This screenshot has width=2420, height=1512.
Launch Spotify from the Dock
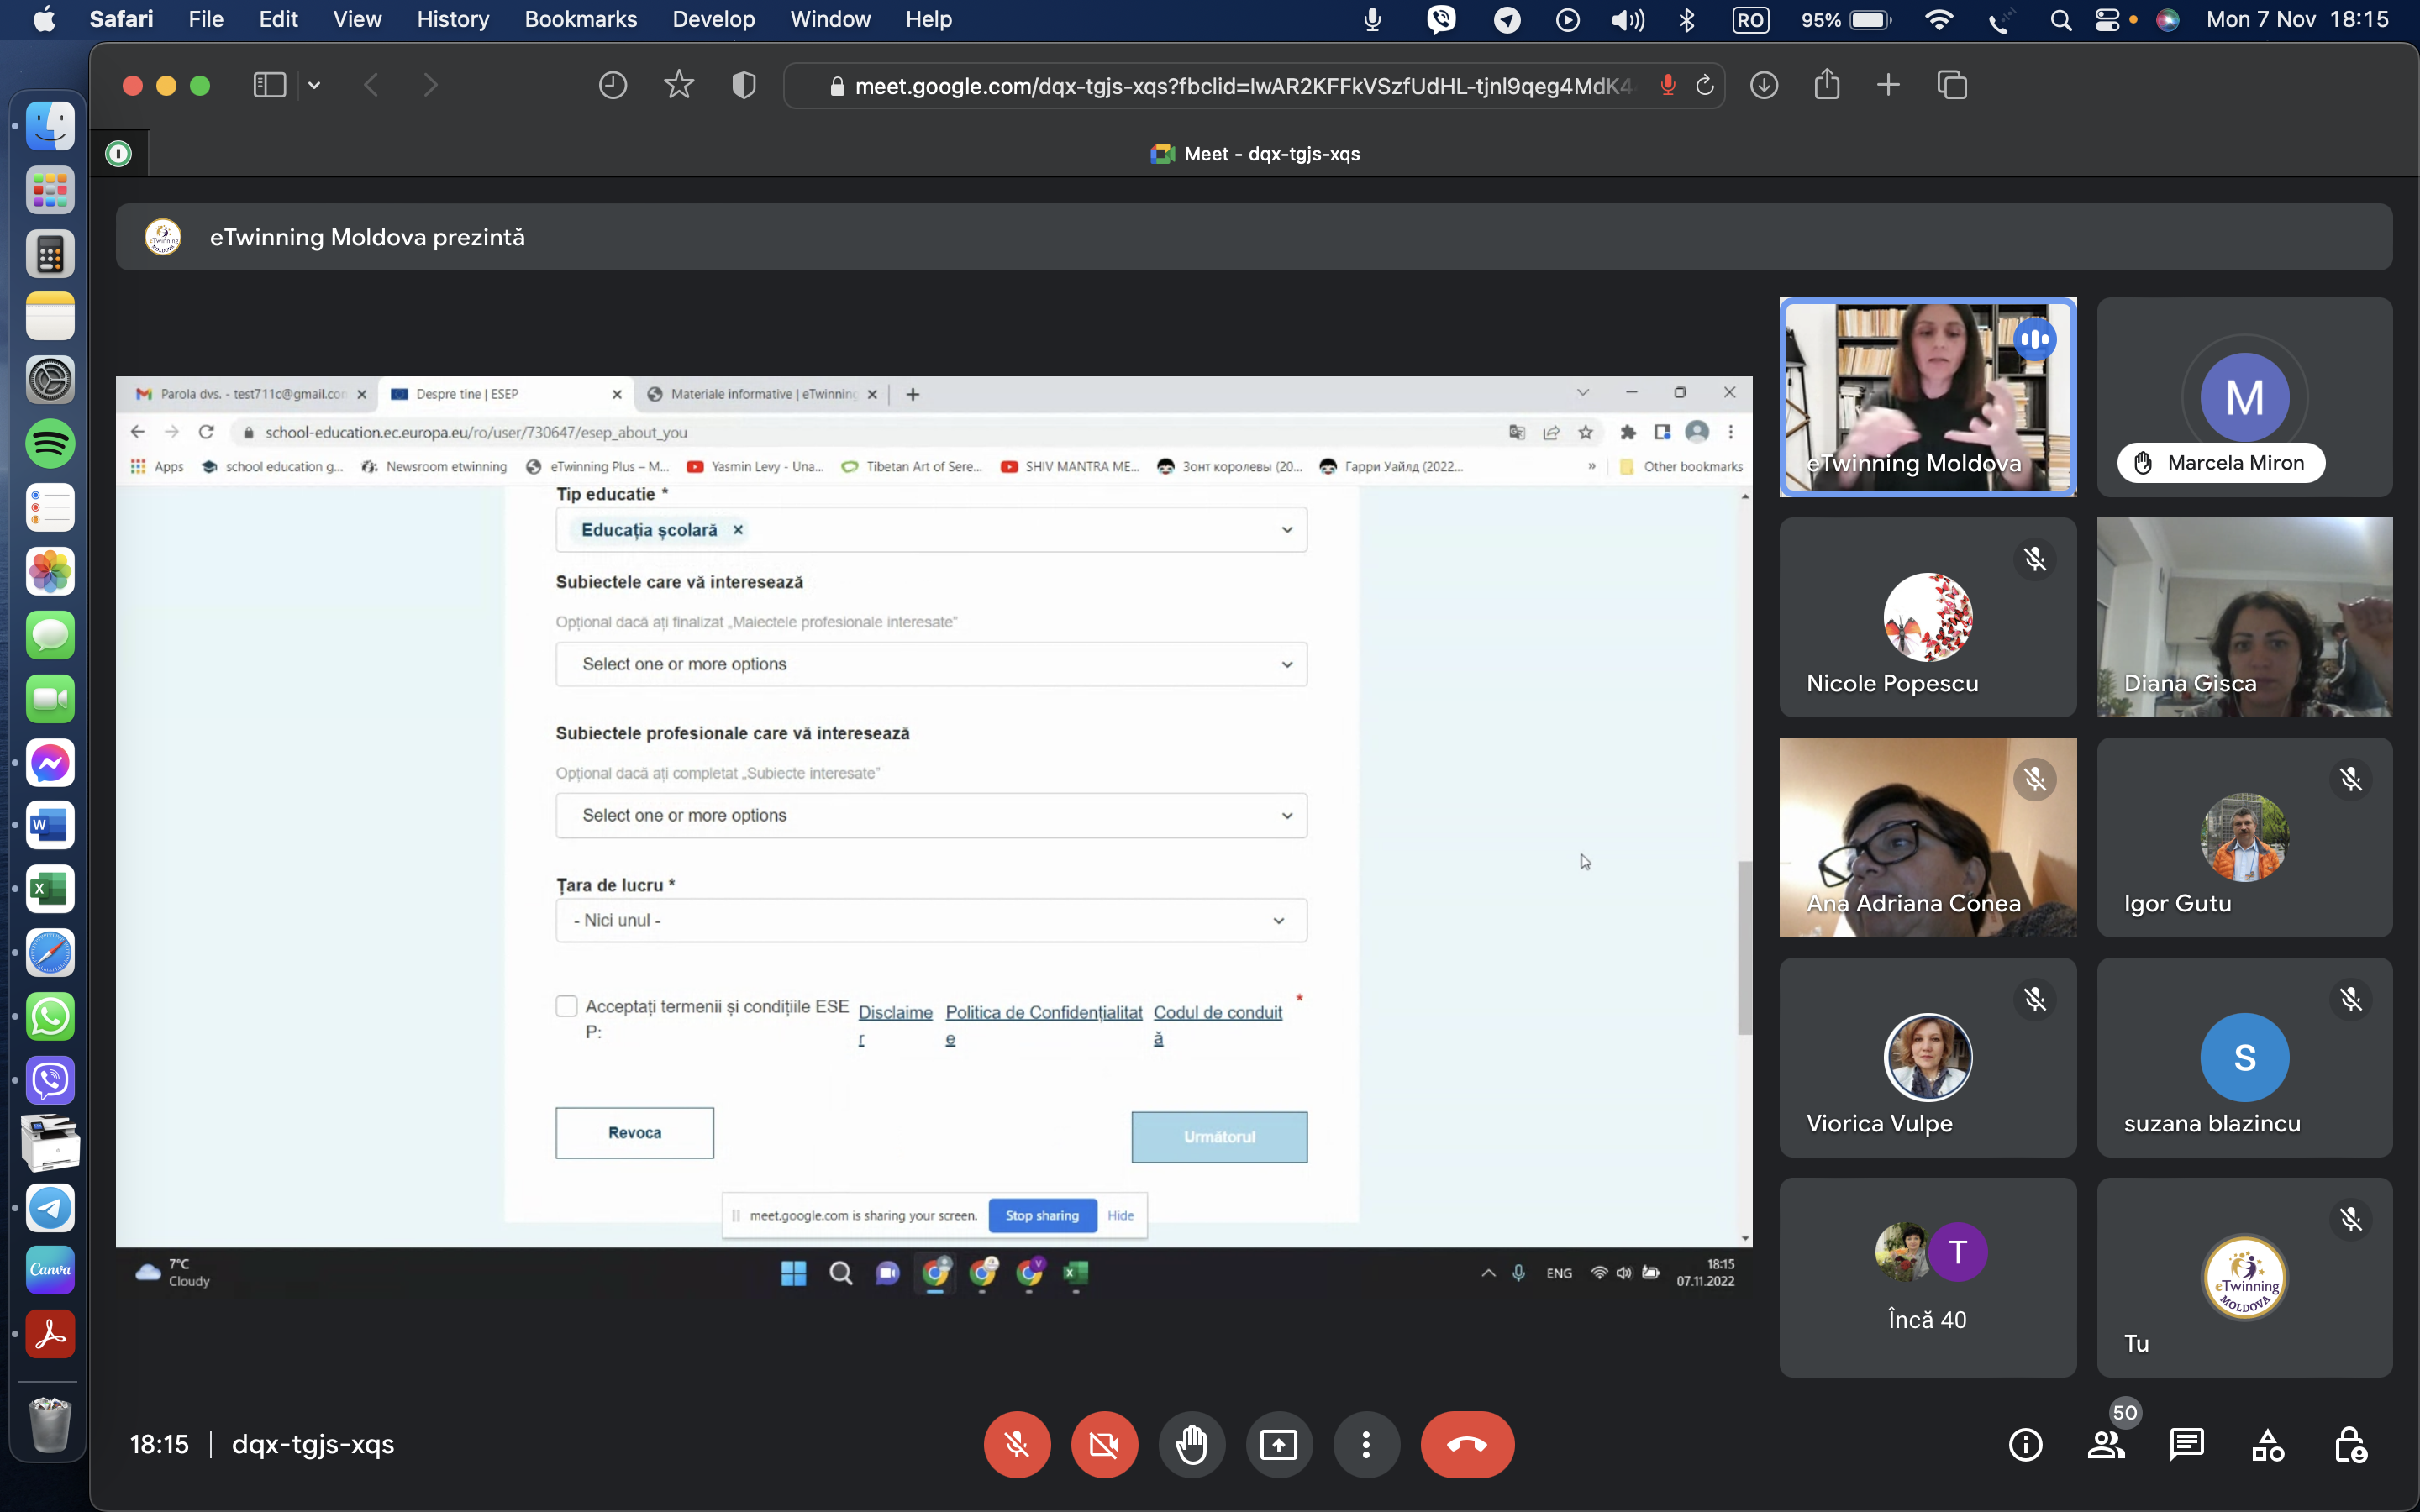50,444
